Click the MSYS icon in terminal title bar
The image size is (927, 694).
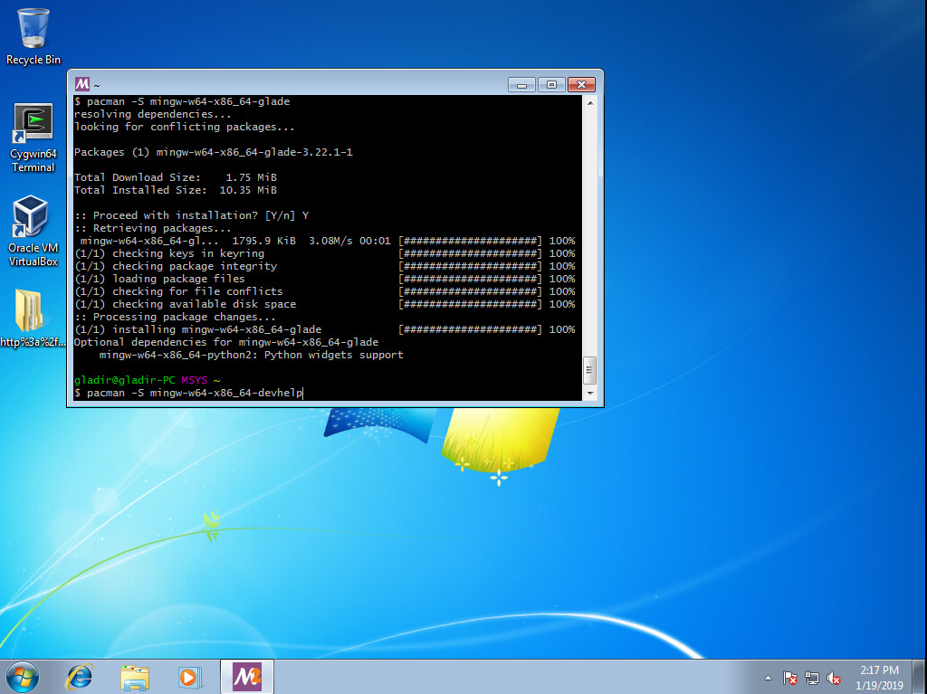(x=82, y=83)
